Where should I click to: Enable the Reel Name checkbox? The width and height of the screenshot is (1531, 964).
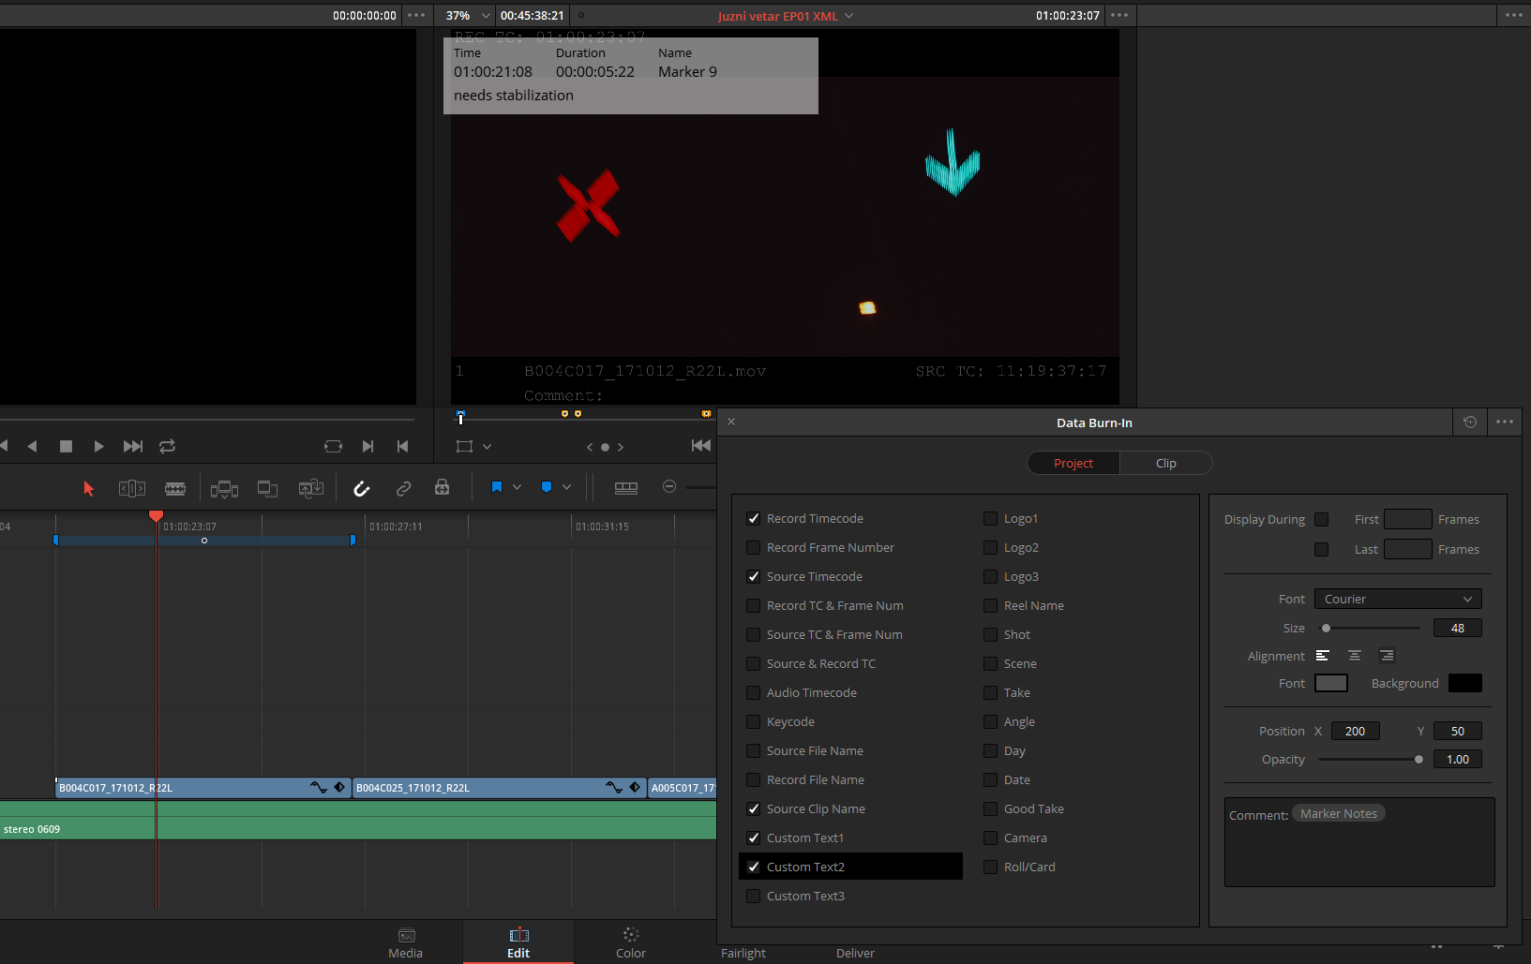coord(990,606)
